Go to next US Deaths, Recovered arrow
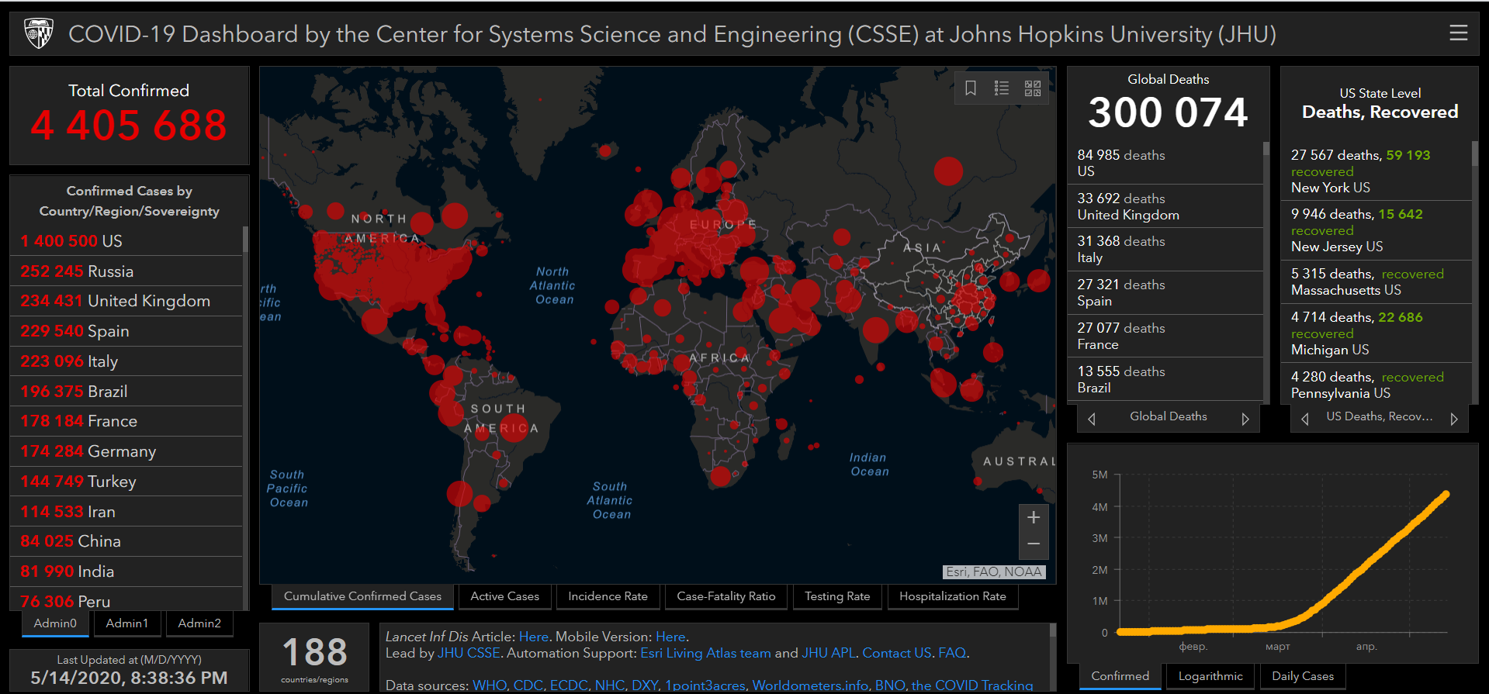 (1454, 419)
